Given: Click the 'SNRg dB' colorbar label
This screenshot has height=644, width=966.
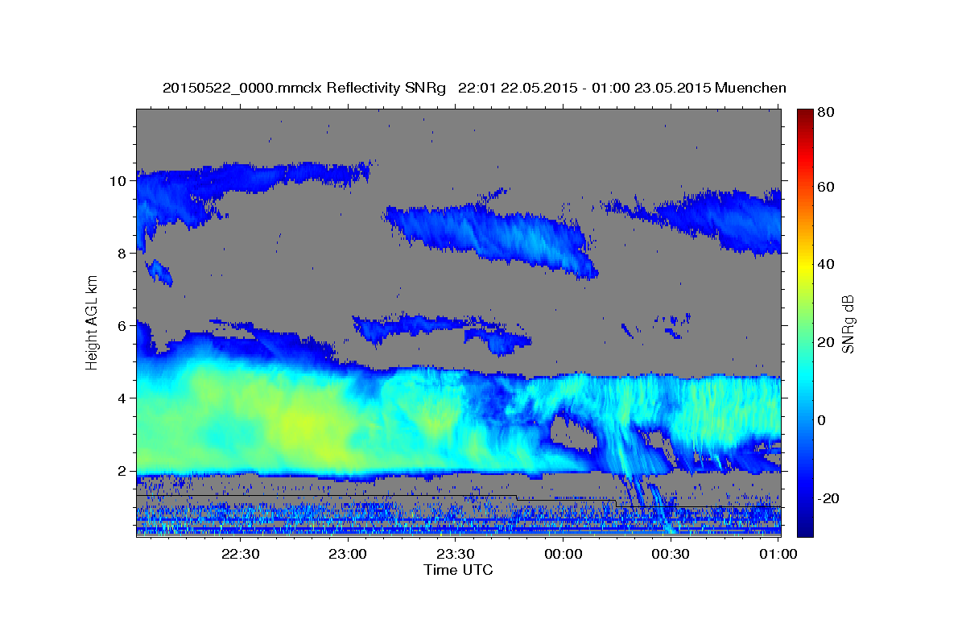Looking at the screenshot, I should 848,324.
